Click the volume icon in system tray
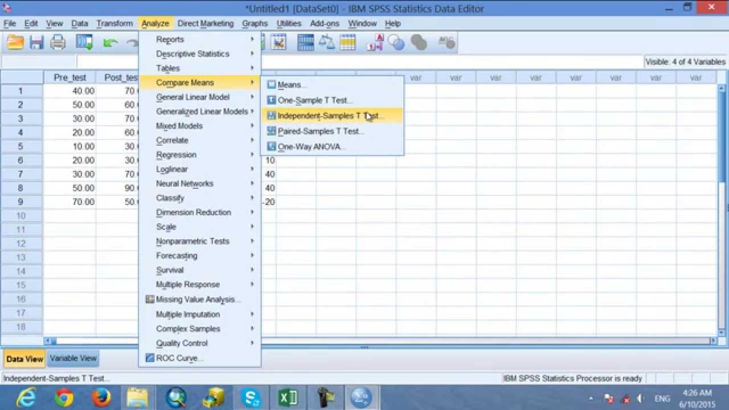 coord(640,399)
